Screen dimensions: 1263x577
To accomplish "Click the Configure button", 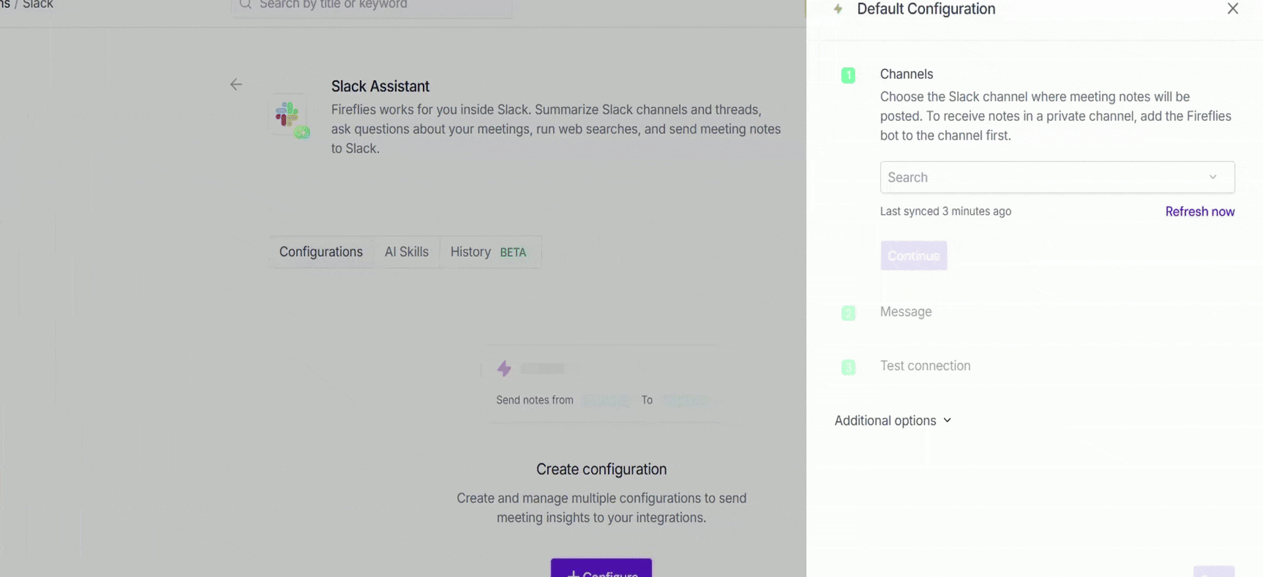I will [x=601, y=569].
